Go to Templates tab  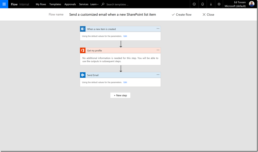click(55, 4)
